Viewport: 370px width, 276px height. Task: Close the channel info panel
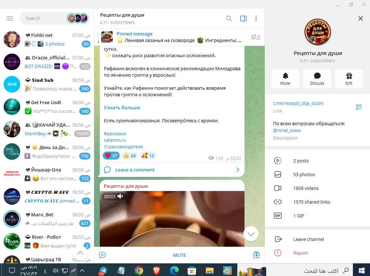tap(361, 18)
